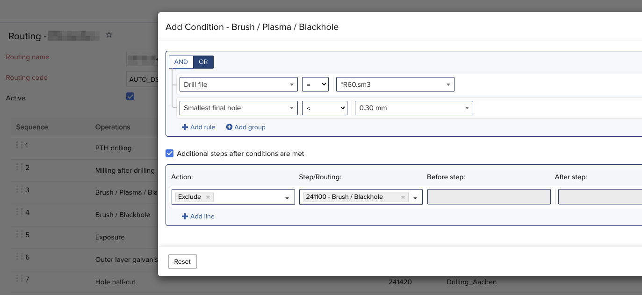Viewport: 642px width, 295px height.
Task: Click Add rule to insert a condition
Action: tap(198, 127)
